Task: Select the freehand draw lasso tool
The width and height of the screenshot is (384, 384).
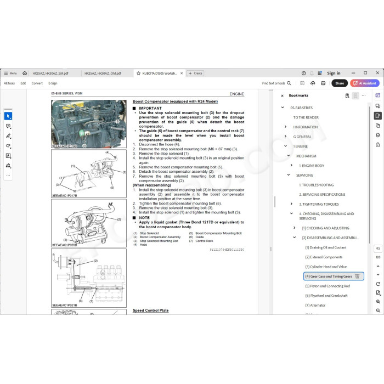Action: coord(8,146)
